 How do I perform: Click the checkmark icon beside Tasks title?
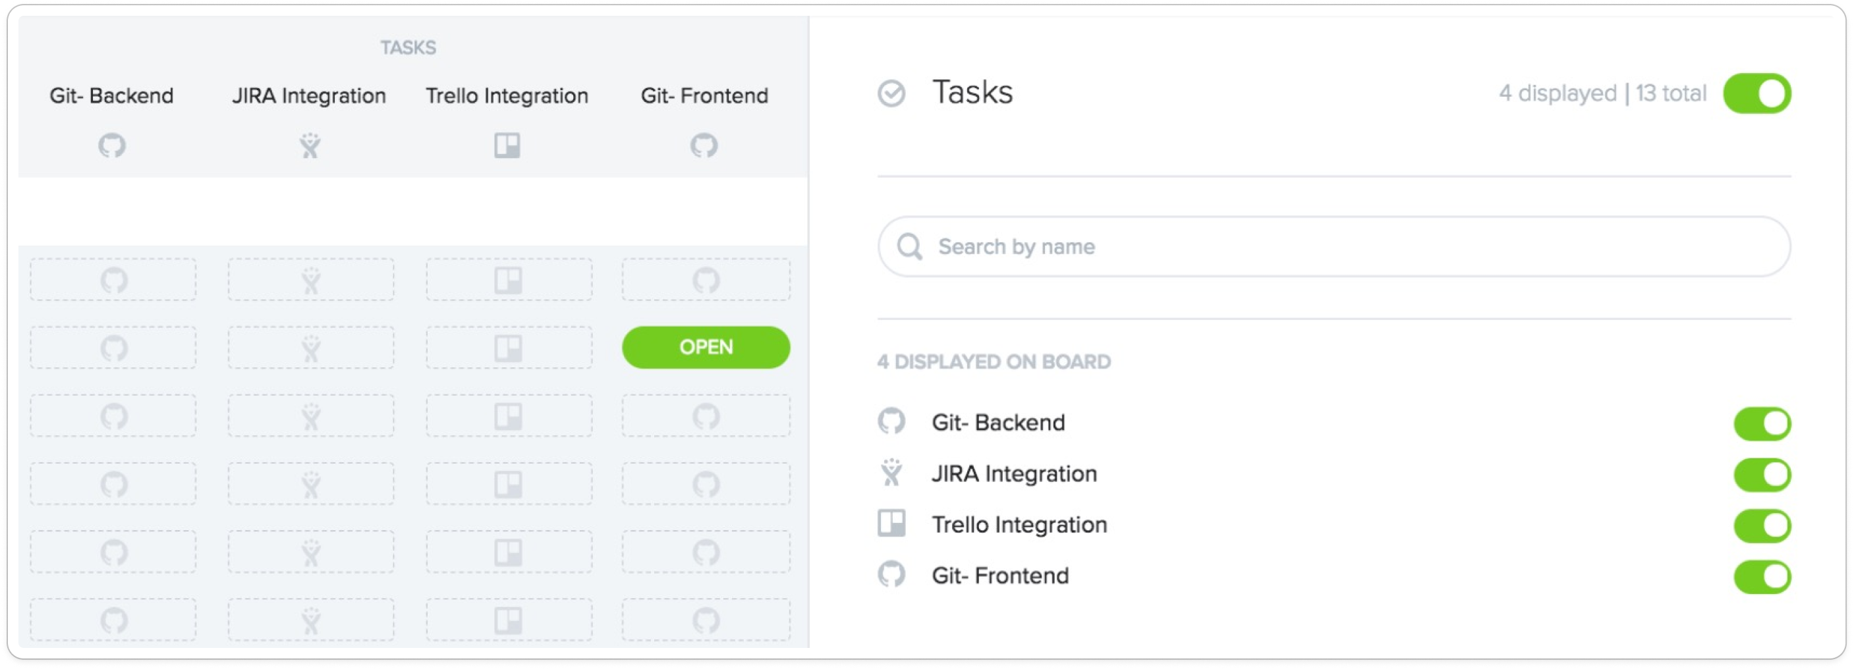[891, 94]
